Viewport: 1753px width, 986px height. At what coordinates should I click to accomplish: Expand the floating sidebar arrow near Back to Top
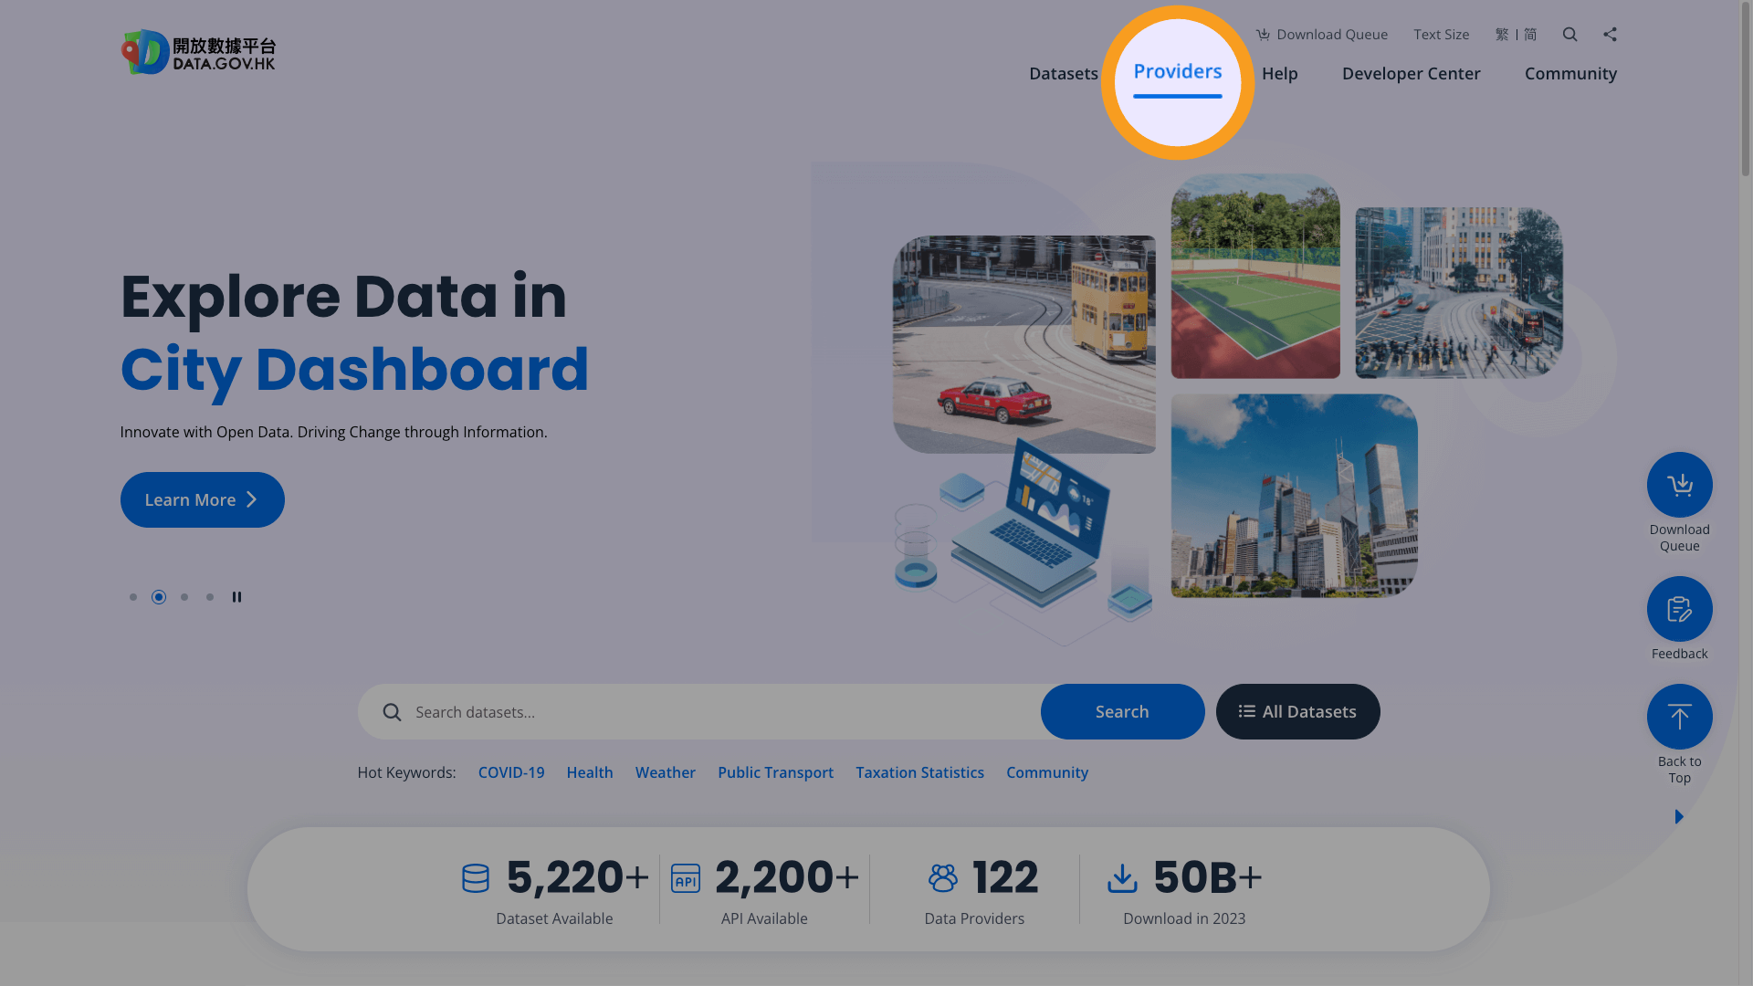click(1679, 816)
